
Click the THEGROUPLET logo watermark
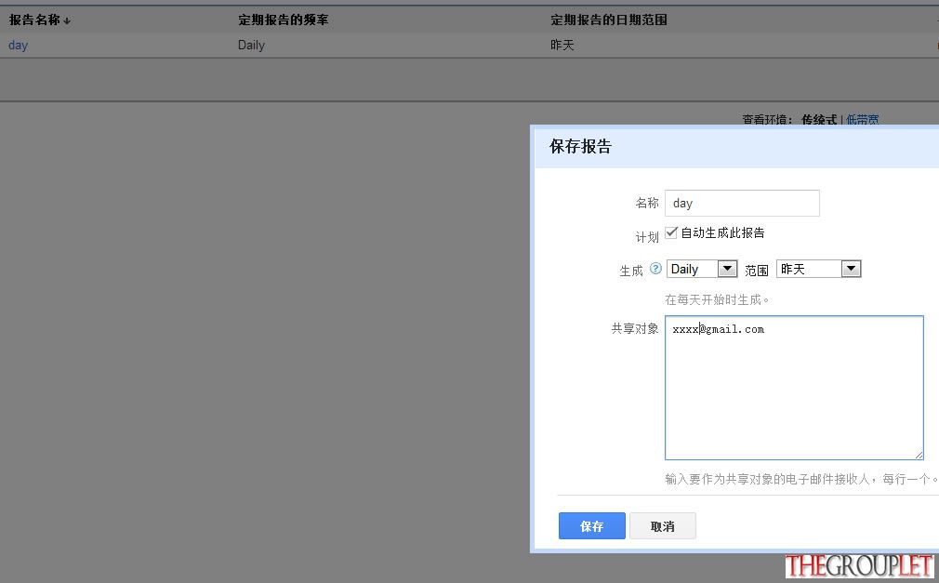859,565
